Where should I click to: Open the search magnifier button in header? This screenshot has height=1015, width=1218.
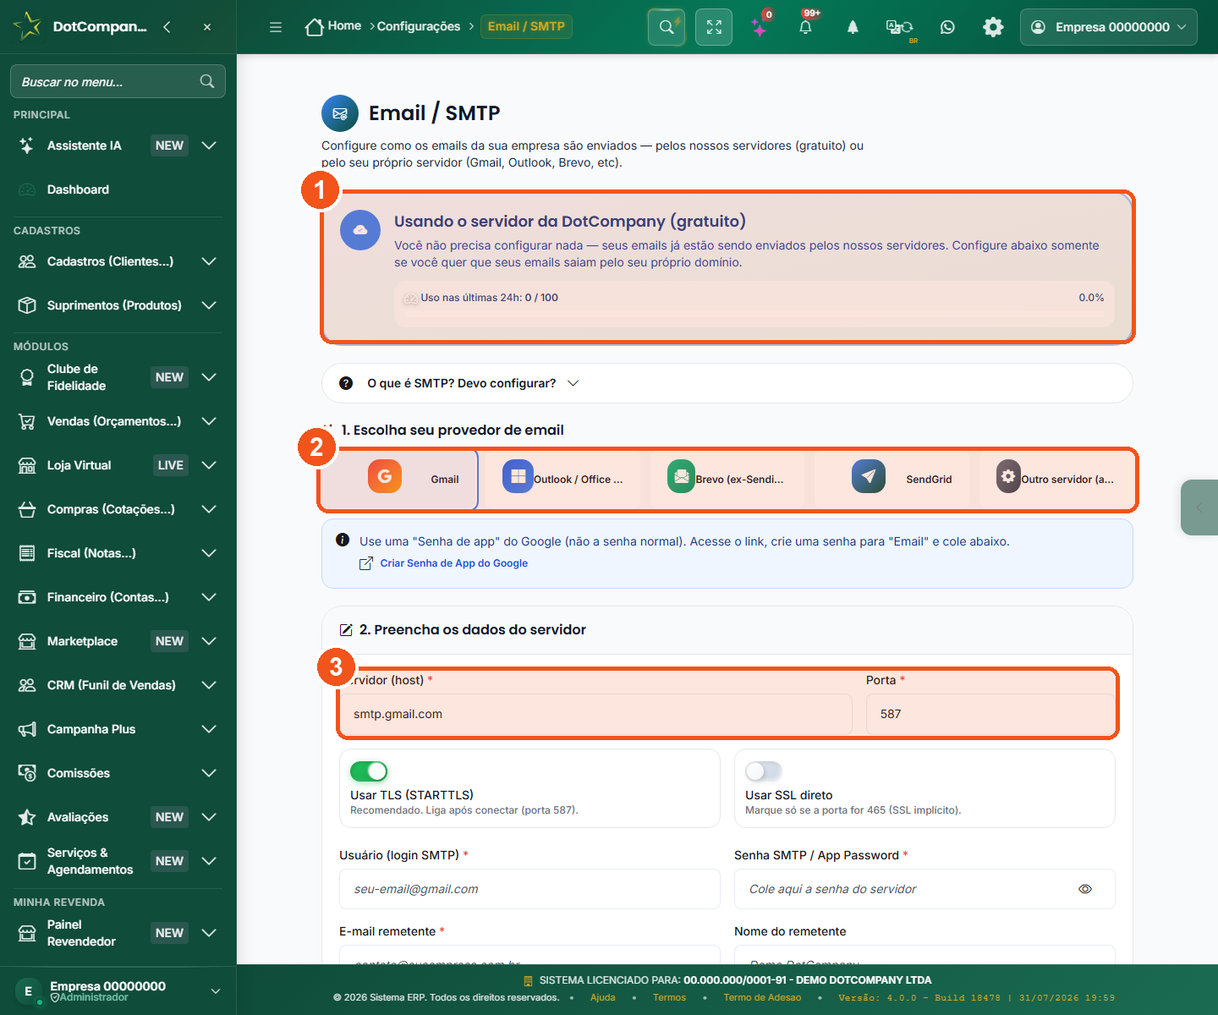pos(667,27)
